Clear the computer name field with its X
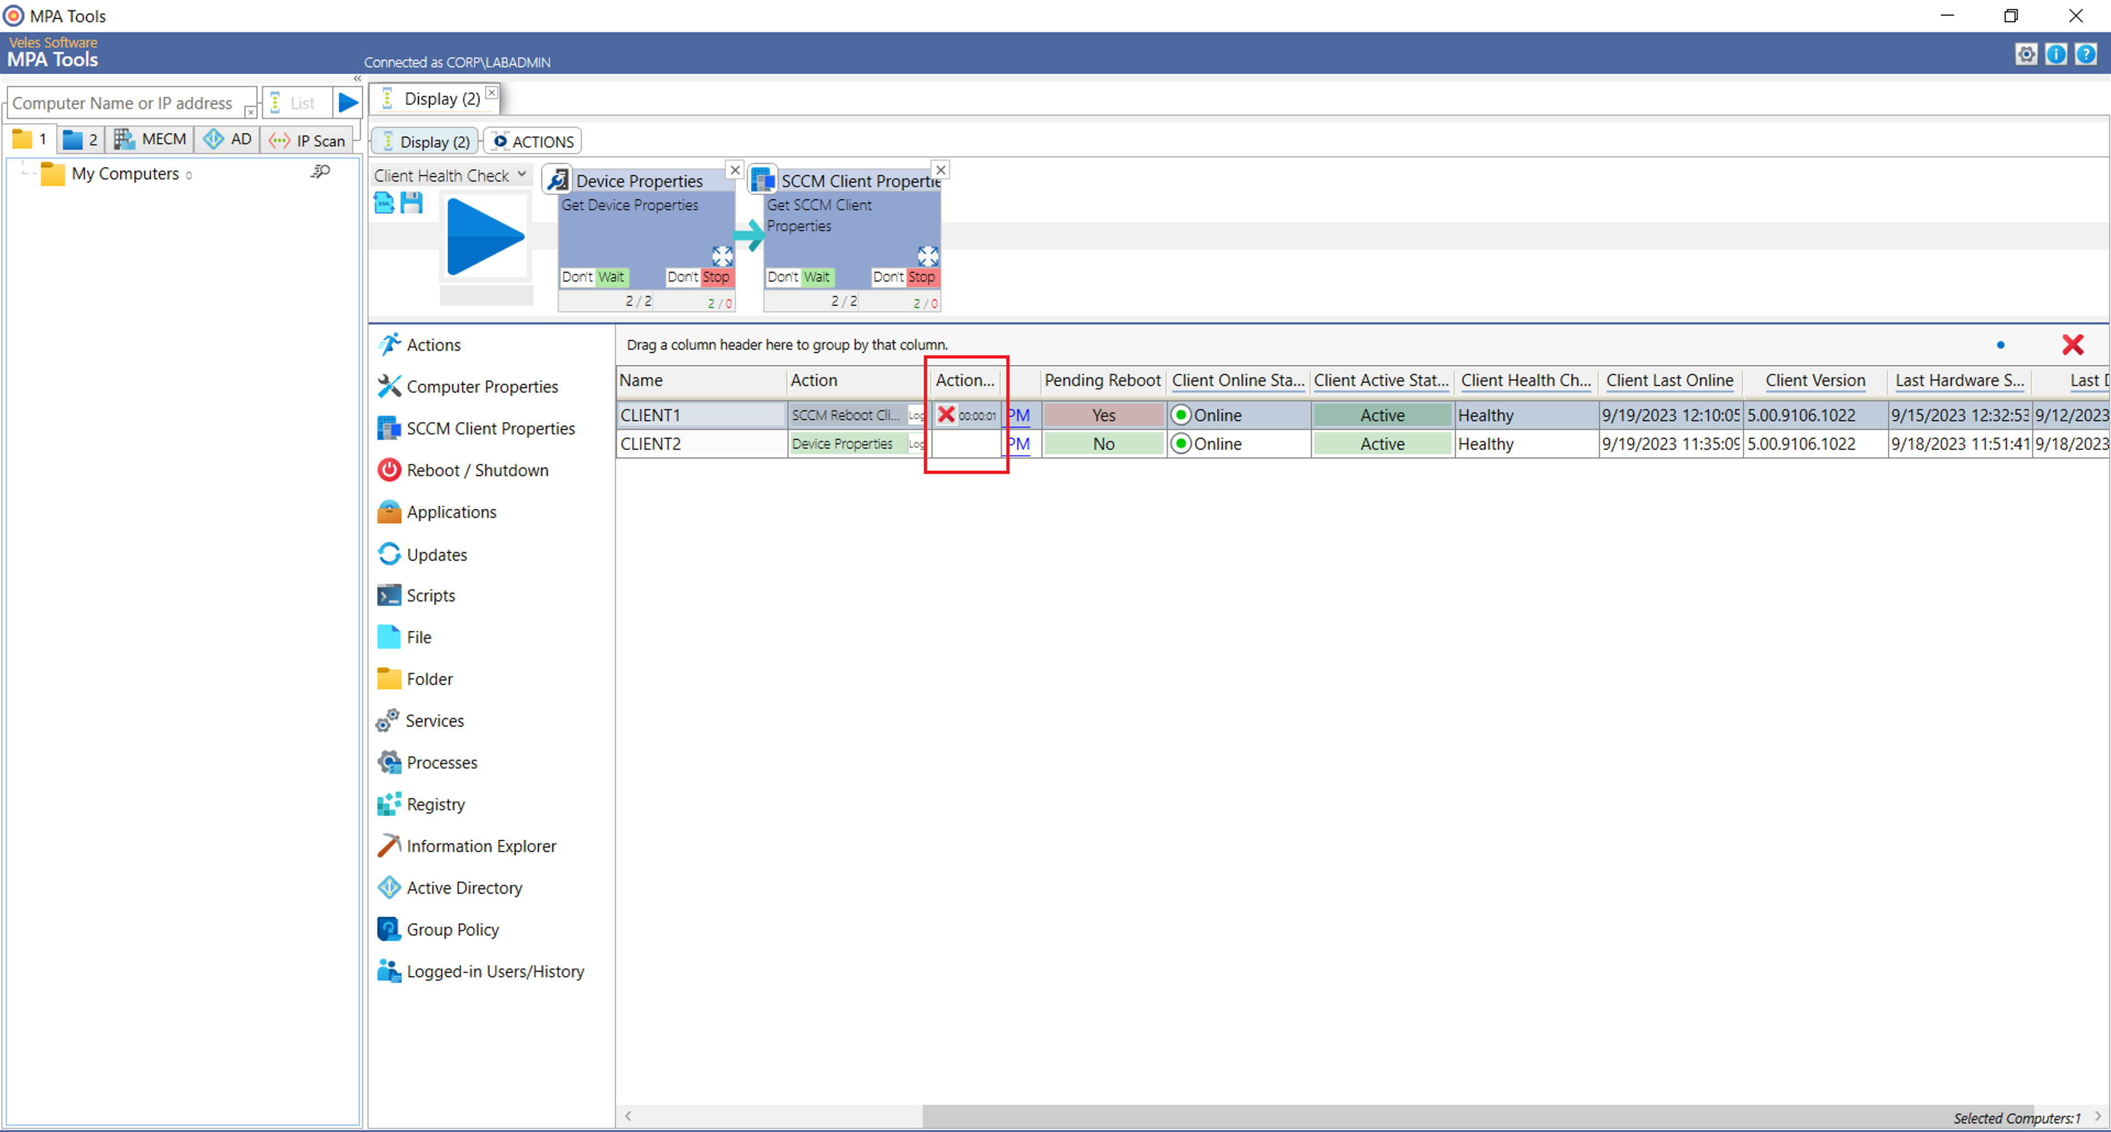The width and height of the screenshot is (2111, 1132). point(251,112)
